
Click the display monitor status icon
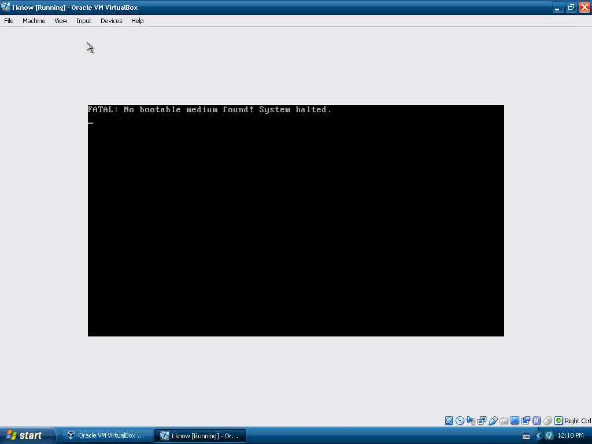515,421
